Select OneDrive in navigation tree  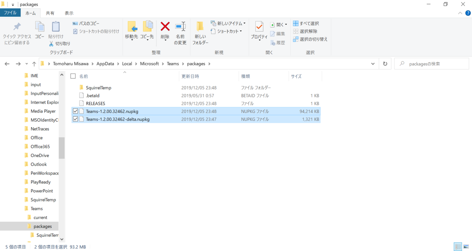(x=40, y=155)
